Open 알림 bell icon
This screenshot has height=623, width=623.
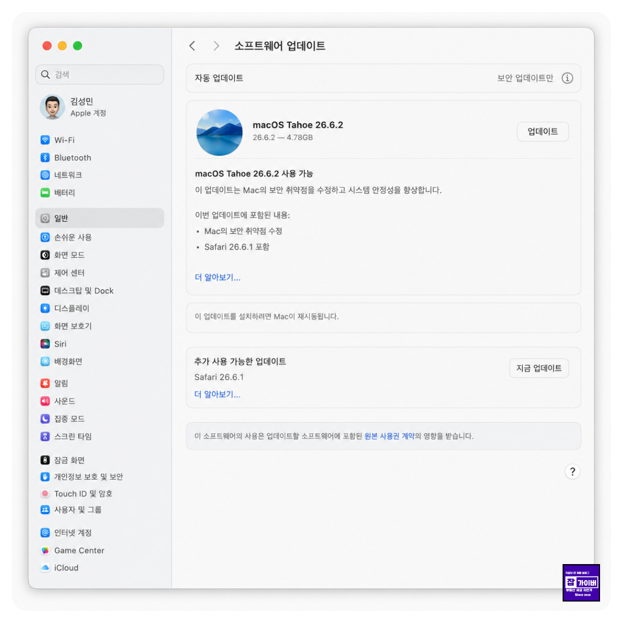tap(45, 383)
